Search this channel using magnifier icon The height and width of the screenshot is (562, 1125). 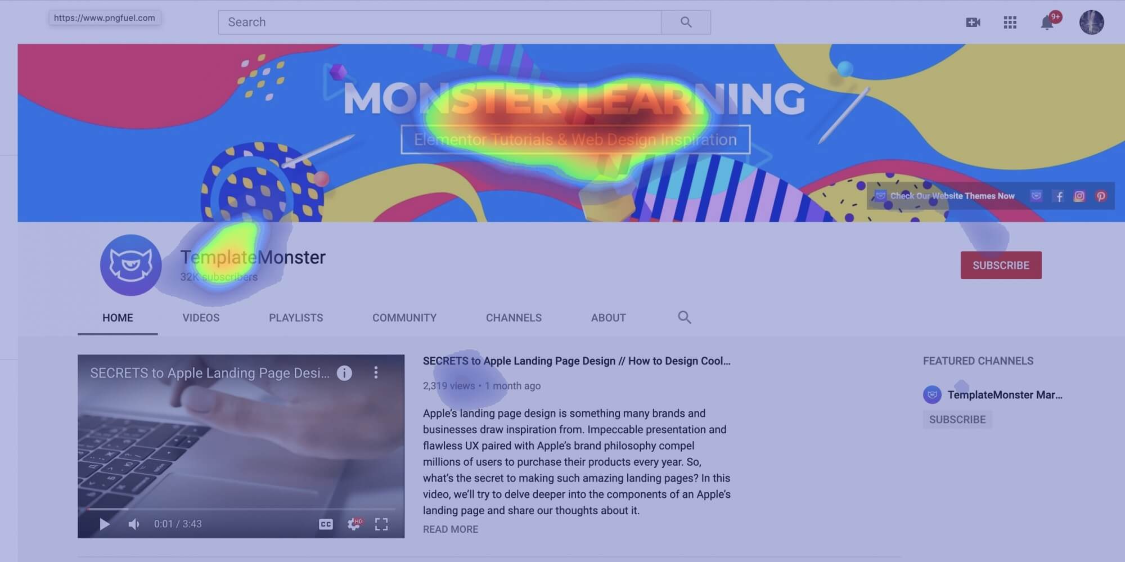coord(684,317)
